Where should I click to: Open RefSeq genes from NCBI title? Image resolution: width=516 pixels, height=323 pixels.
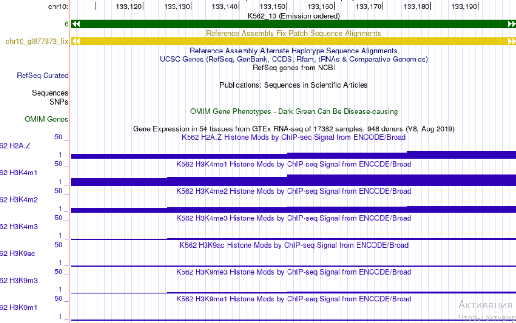click(294, 68)
